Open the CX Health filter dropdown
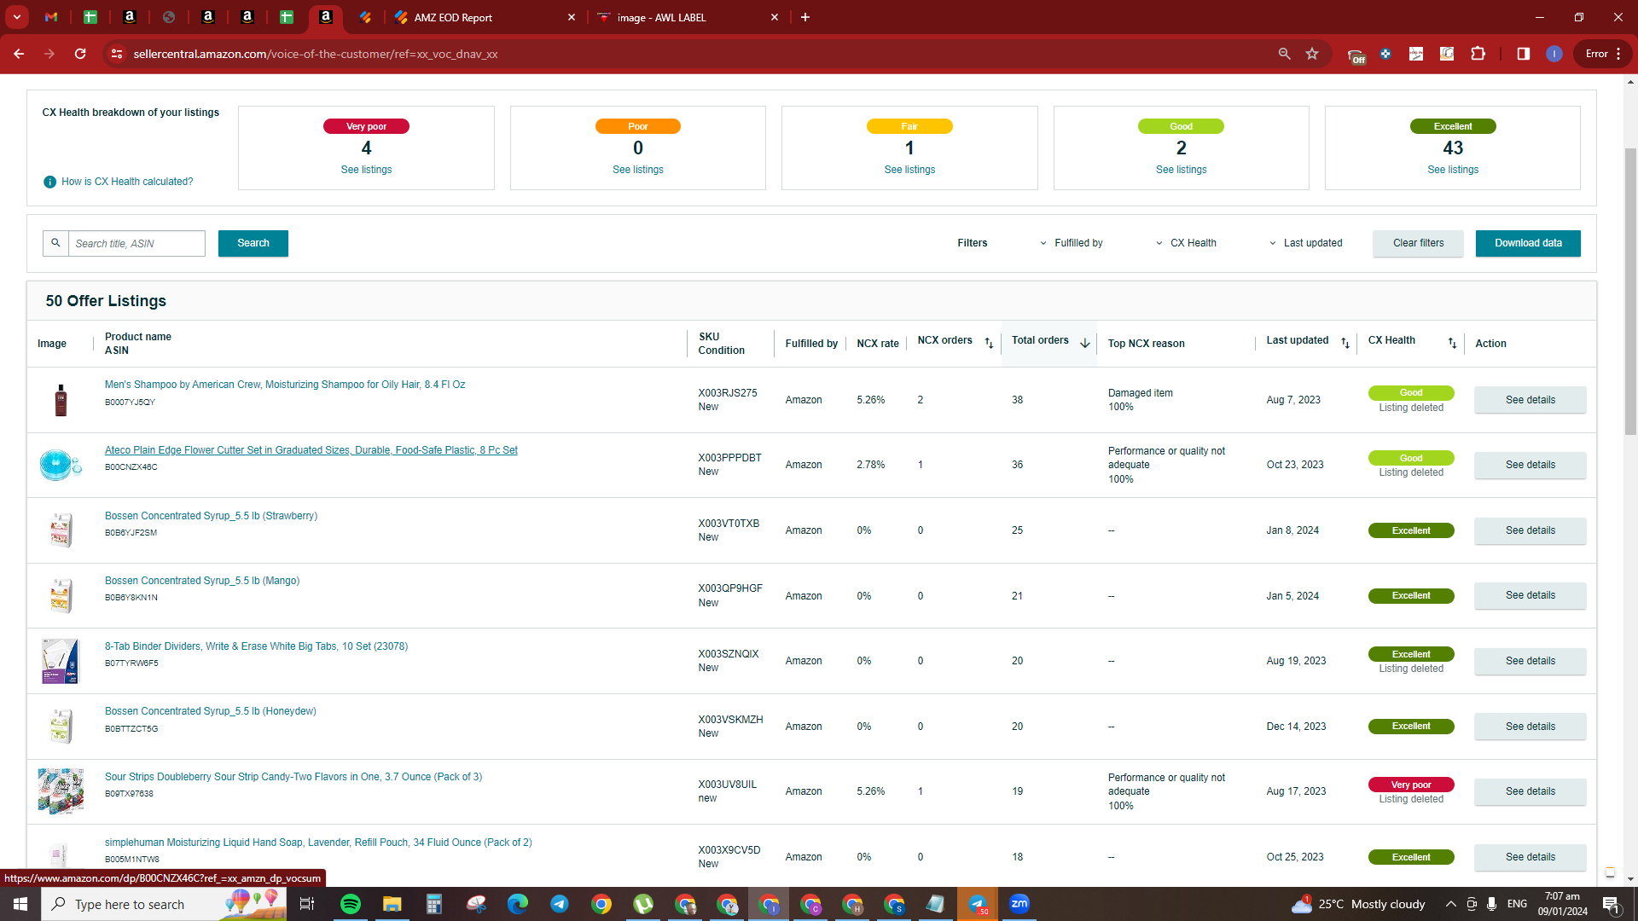This screenshot has height=921, width=1638. click(1186, 243)
